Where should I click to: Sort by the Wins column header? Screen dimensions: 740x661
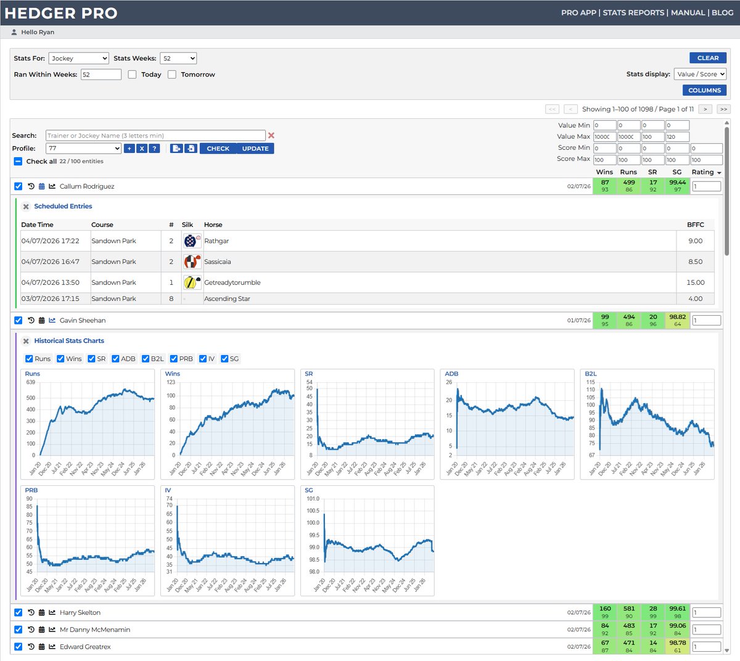point(604,172)
